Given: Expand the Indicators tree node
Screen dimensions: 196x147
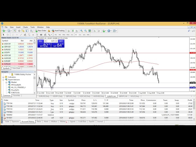Looking at the screenshot, I should [3, 77].
